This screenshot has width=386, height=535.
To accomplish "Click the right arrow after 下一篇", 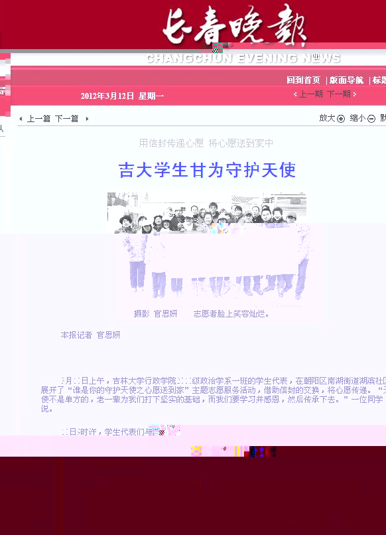I will (88, 119).
